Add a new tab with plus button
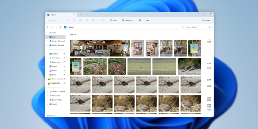This screenshot has height=129, width=258. point(80,15)
